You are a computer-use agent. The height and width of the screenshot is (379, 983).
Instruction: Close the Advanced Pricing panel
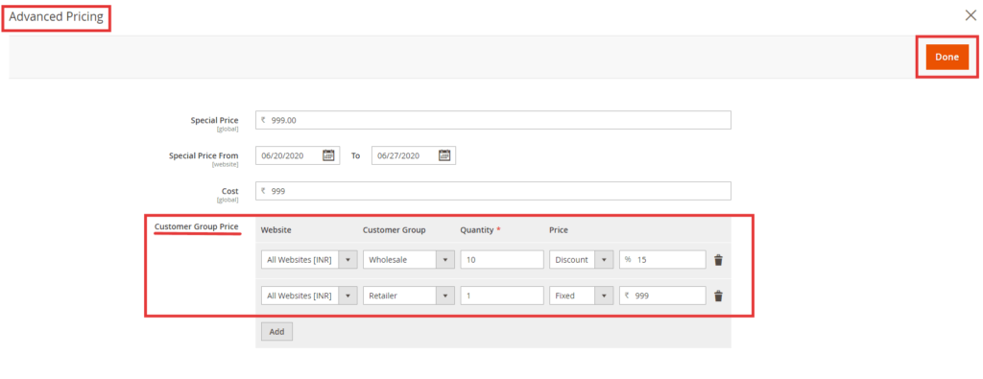pos(971,15)
